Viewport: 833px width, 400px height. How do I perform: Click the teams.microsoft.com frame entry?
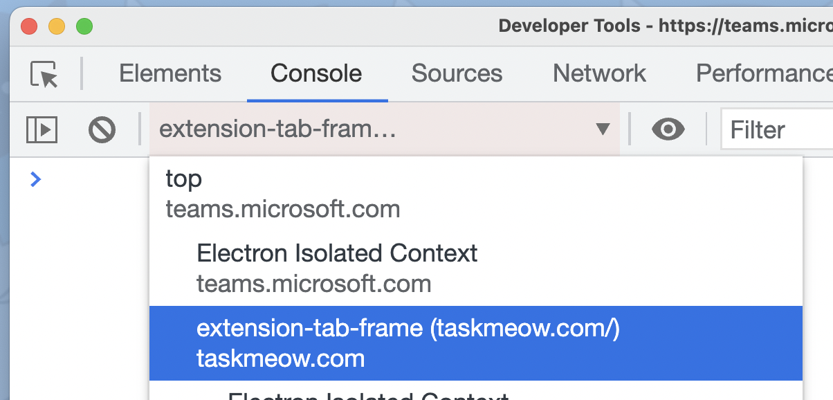click(284, 209)
